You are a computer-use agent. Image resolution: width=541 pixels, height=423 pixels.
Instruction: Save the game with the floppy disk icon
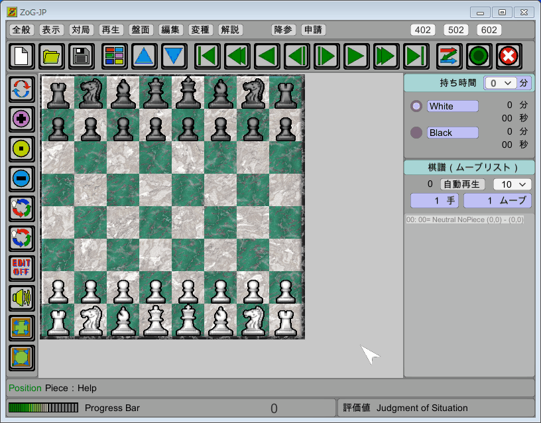82,56
